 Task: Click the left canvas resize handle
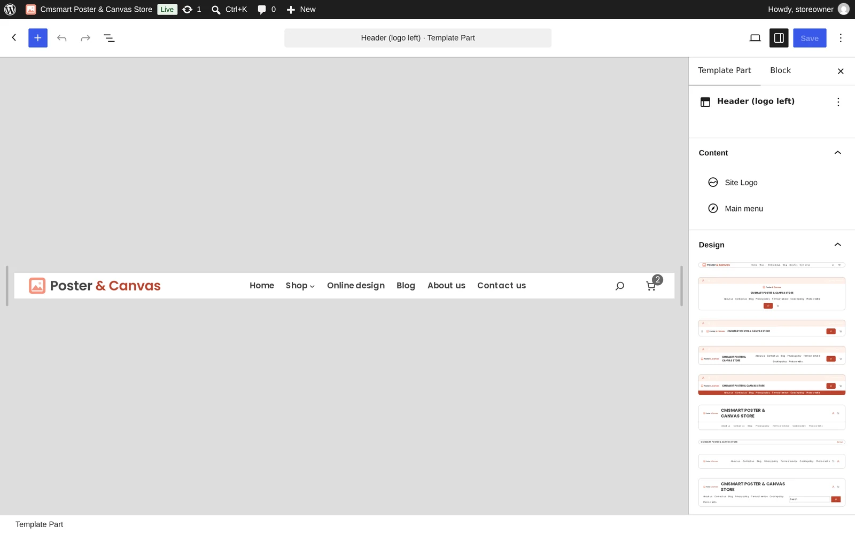coord(7,286)
